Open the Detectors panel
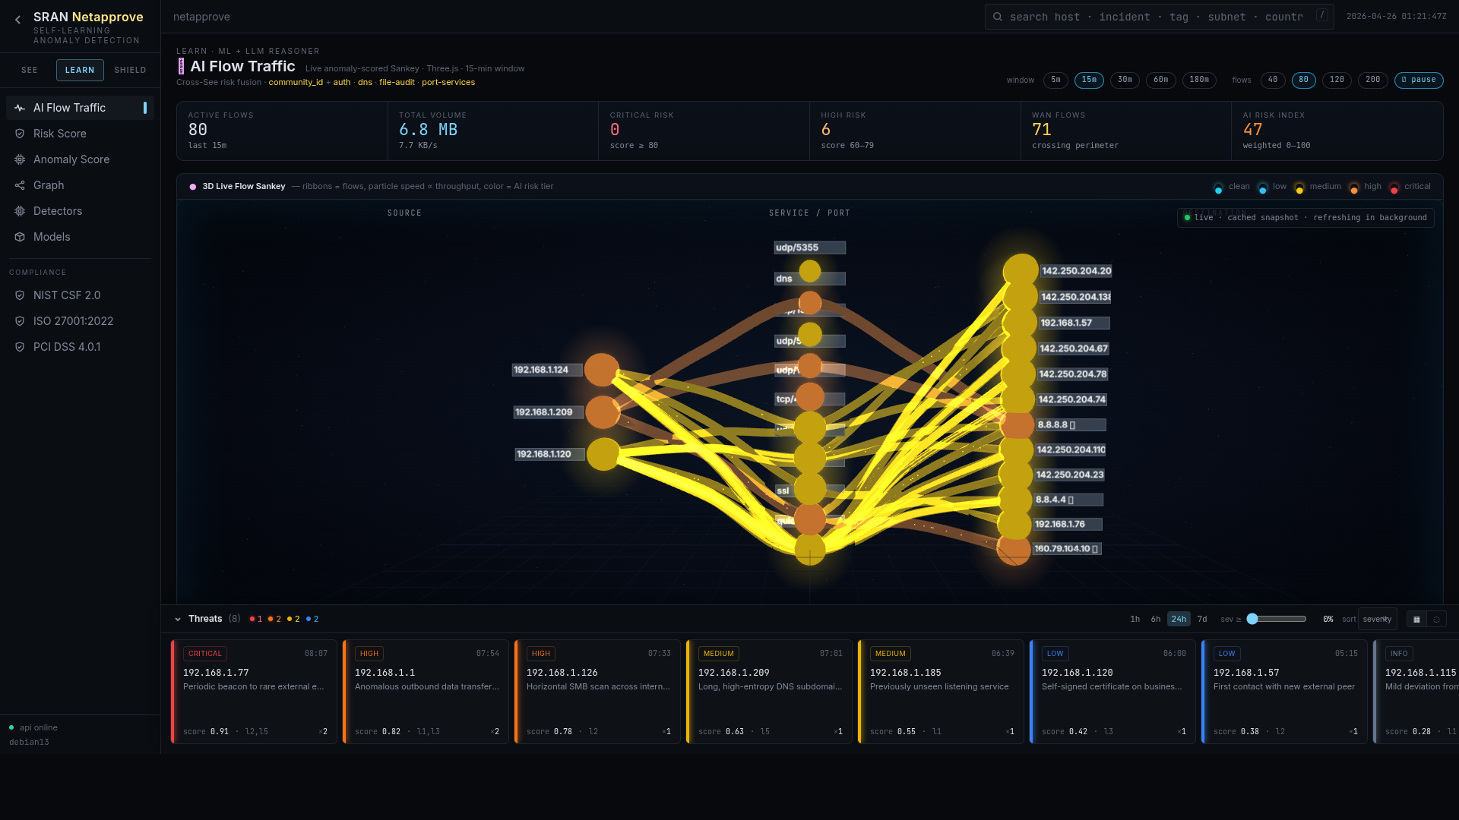The height and width of the screenshot is (820, 1459). point(58,211)
